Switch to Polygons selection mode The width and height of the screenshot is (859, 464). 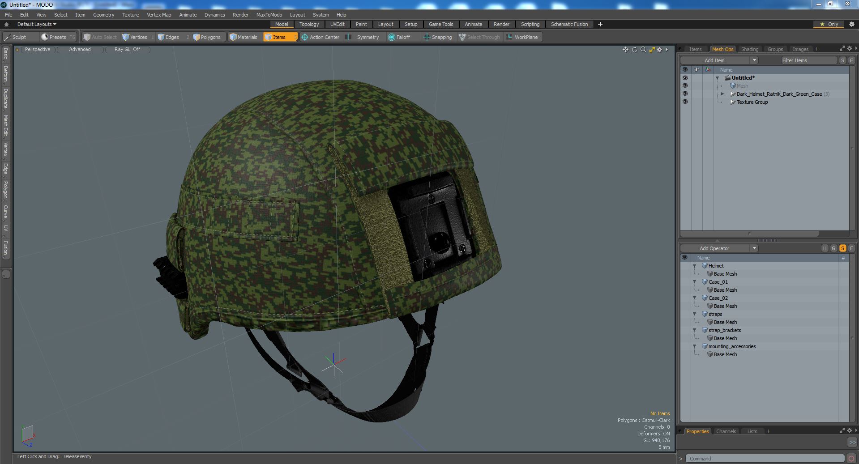point(209,37)
